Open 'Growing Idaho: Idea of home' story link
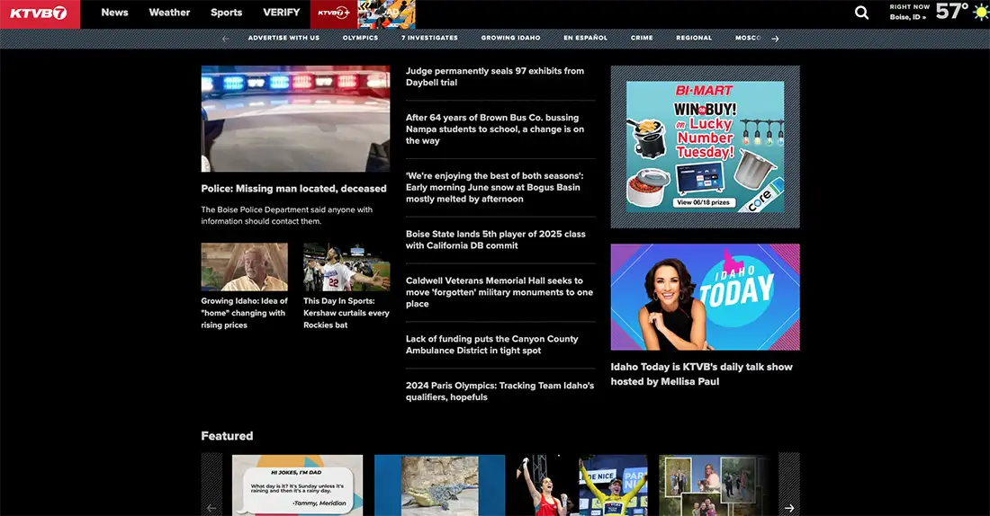Screen dimensions: 990x516 pyautogui.click(x=244, y=313)
